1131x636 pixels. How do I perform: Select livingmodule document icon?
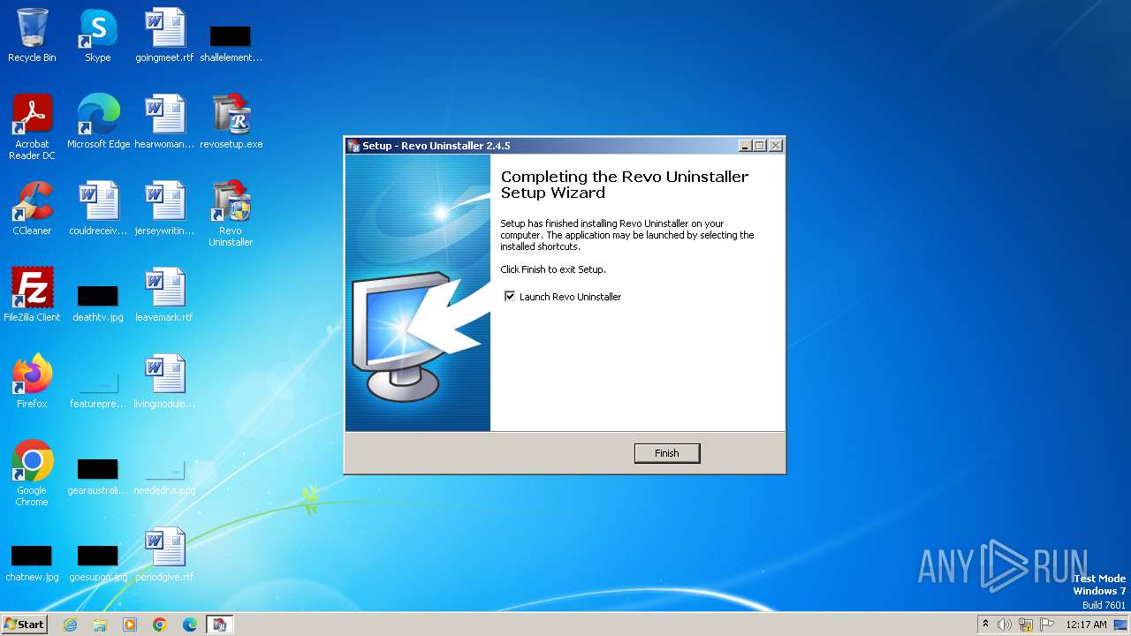click(x=164, y=382)
